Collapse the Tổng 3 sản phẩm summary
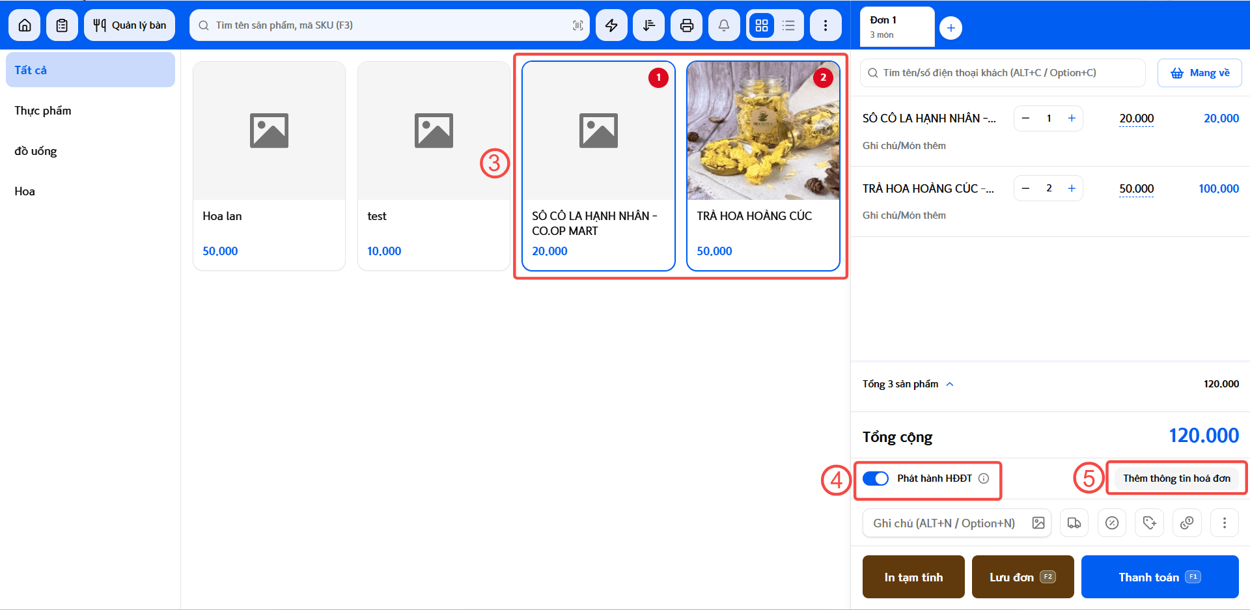 point(950,384)
